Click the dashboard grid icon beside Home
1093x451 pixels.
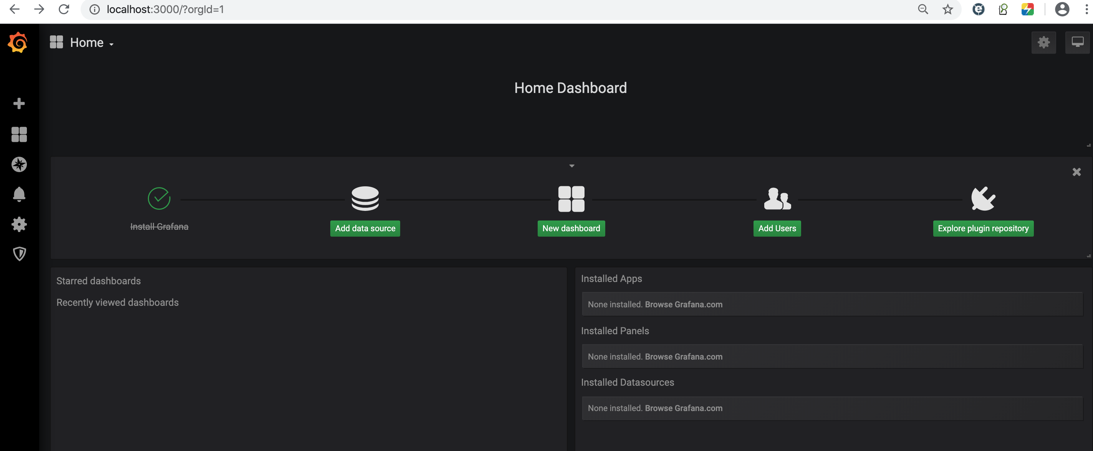tap(56, 42)
